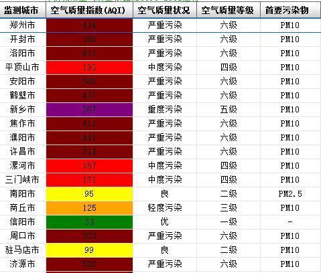This screenshot has height=273, width=321.
Task: Click the 六级 level in 济源市 row
Action: pyautogui.click(x=229, y=264)
